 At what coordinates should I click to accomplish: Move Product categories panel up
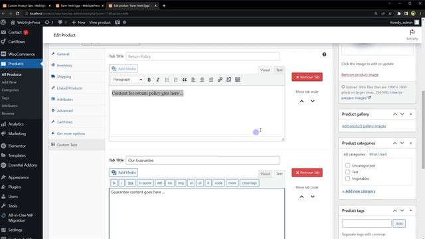395,143
